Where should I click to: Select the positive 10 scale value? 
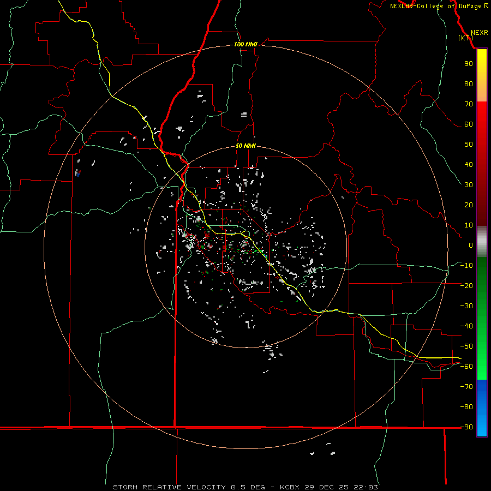(x=469, y=225)
